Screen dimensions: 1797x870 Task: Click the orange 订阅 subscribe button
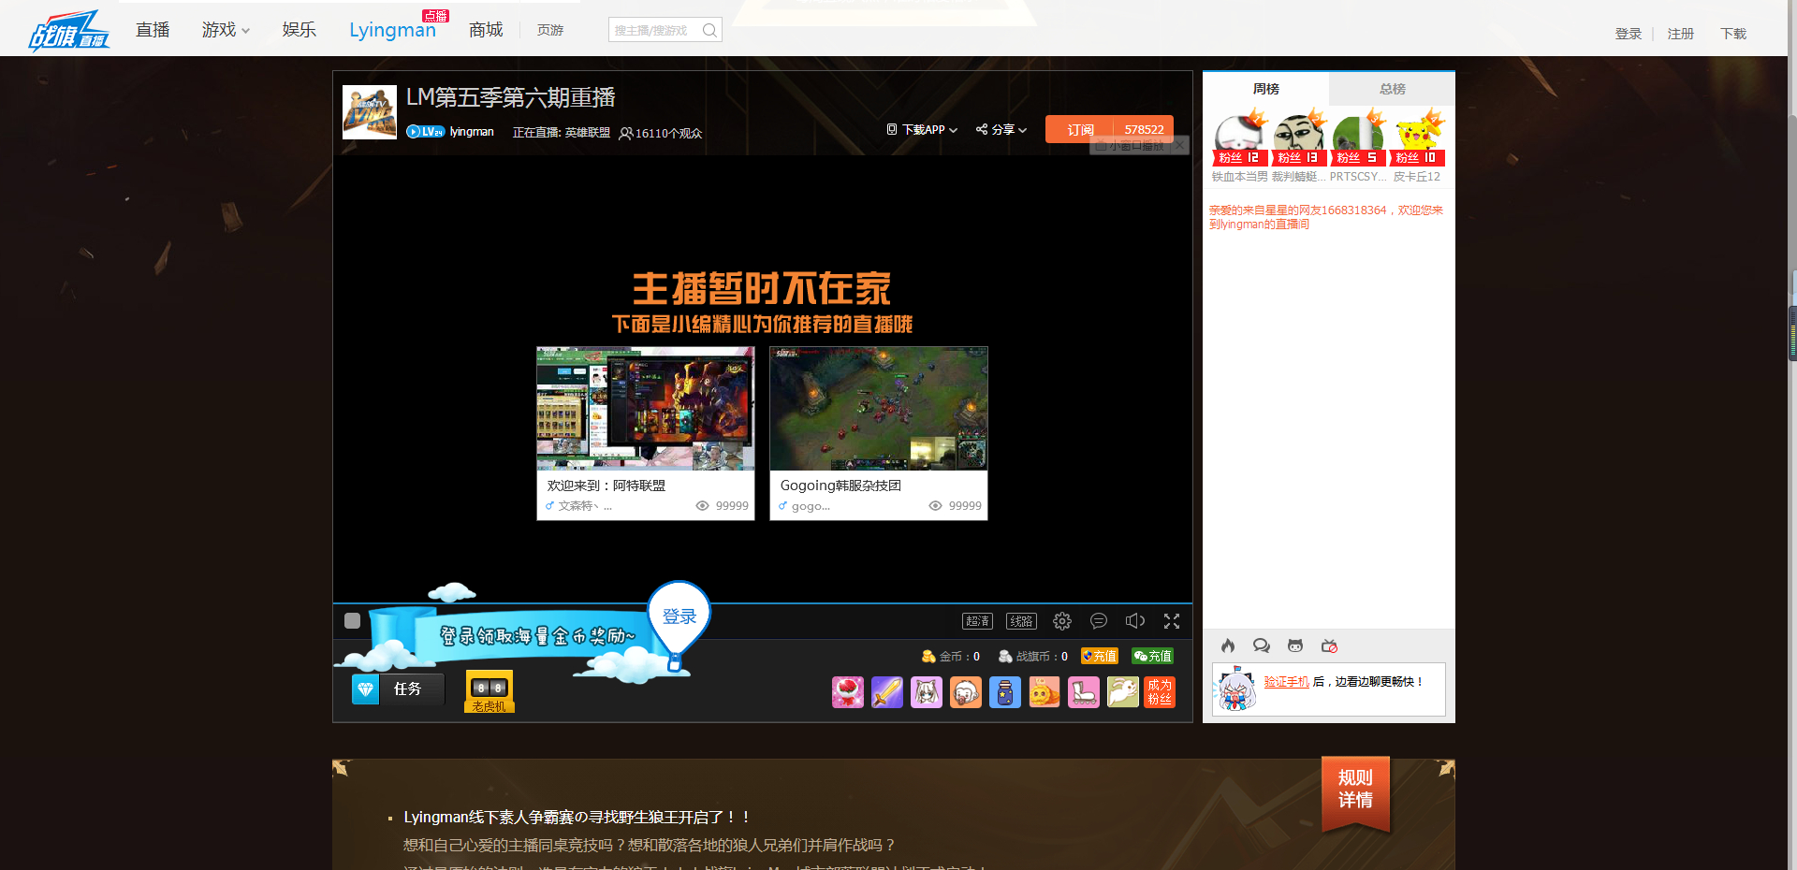click(x=1079, y=130)
